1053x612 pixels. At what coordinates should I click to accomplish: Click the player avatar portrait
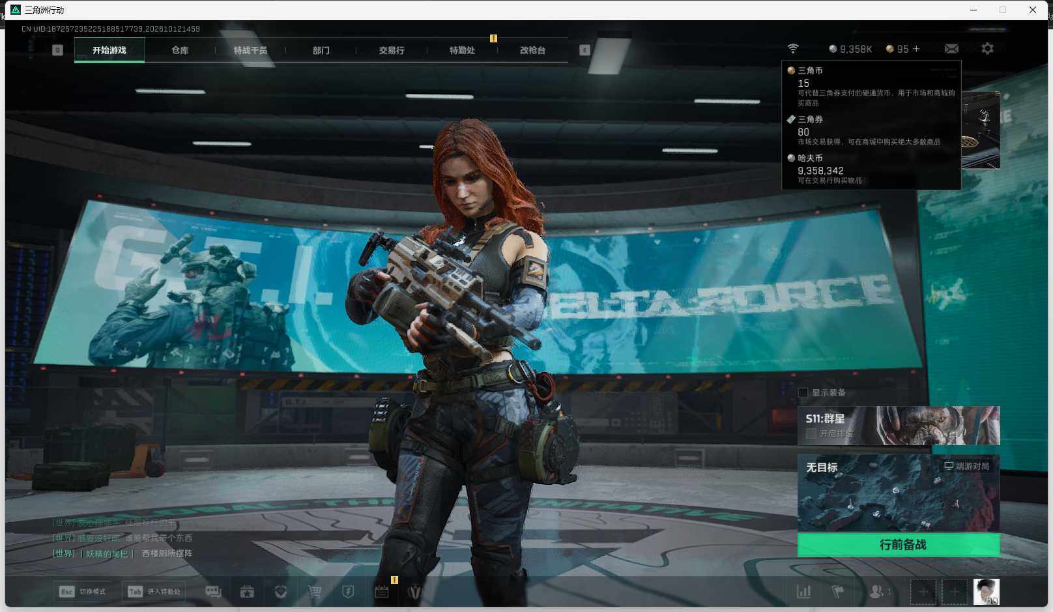tap(987, 592)
